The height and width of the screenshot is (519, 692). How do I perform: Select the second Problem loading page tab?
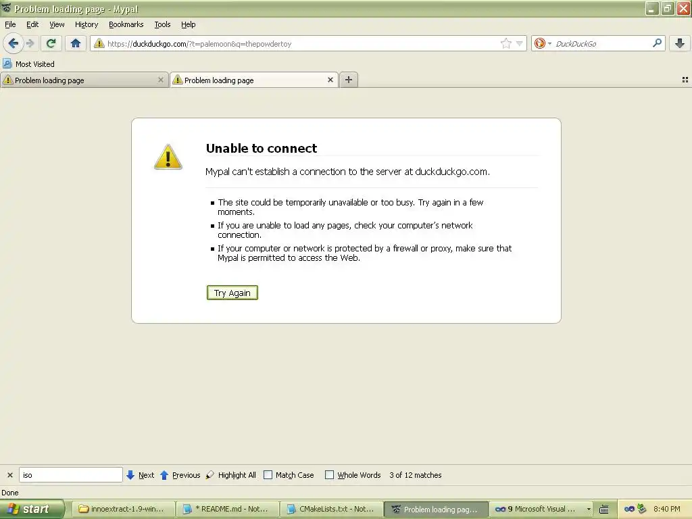(254, 80)
